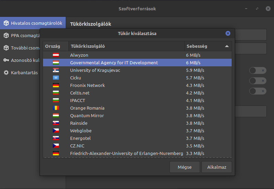The image size is (274, 189).
Task: Click the German flag beside Friedrich-Alexander-University
Action: click(56, 153)
